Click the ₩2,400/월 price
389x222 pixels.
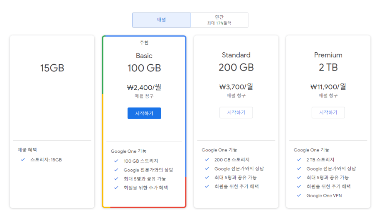point(144,87)
